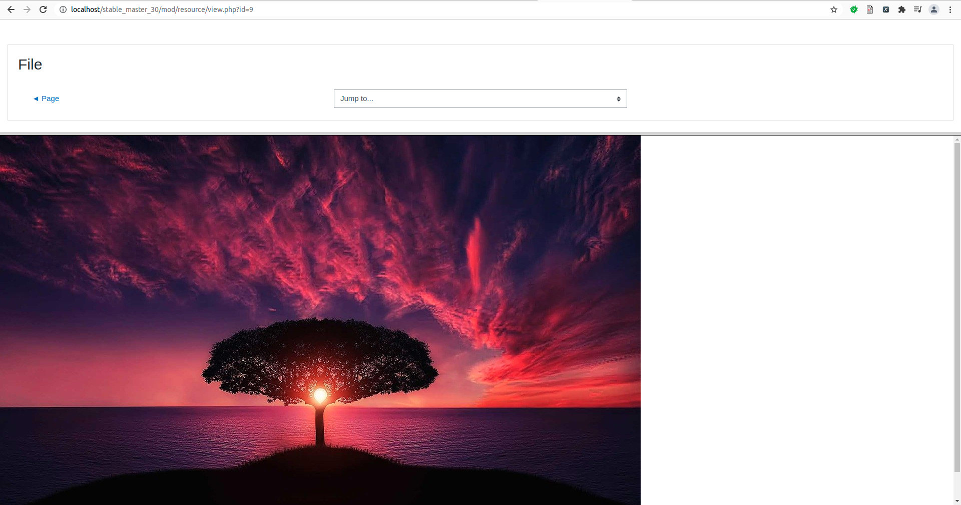Reload the page with refresh icon
The image size is (961, 505).
point(43,9)
